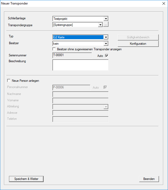Expand the Transpondergruppe dropdown list
The image size is (168, 190).
coord(100,25)
